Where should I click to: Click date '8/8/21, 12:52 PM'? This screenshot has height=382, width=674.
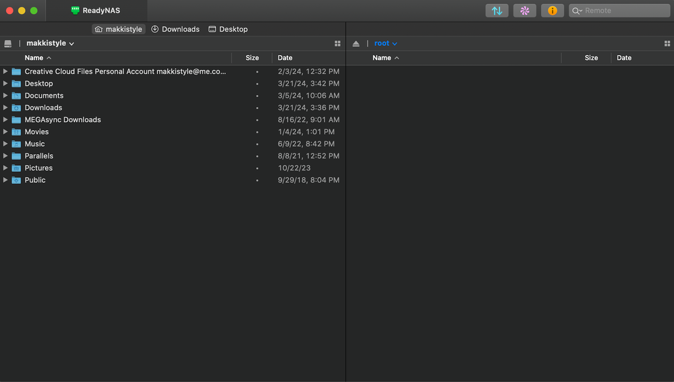308,156
